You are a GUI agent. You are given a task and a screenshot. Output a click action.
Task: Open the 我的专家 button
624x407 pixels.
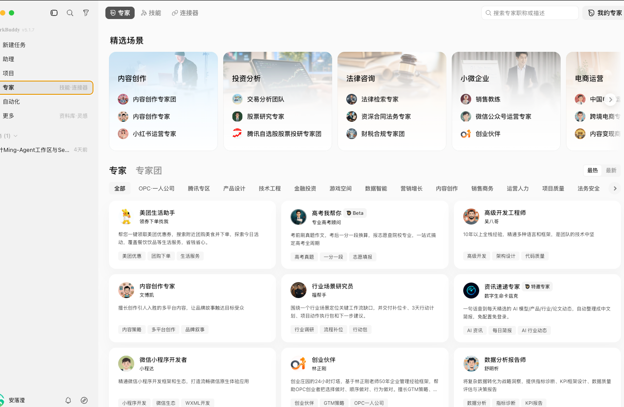(605, 13)
